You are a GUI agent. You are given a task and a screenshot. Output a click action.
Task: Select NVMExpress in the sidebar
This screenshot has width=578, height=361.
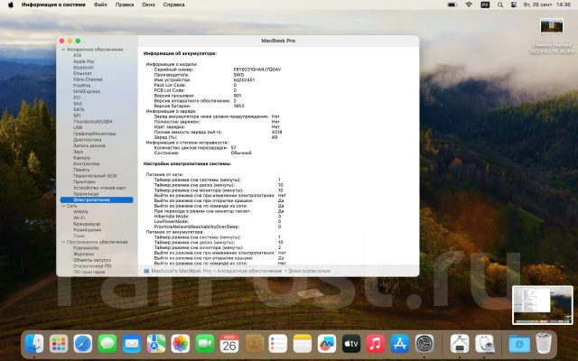(x=87, y=91)
